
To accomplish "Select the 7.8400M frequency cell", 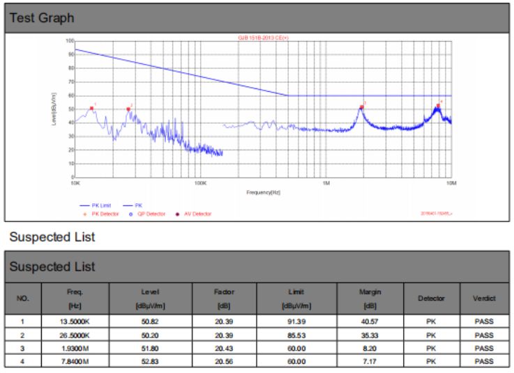I will click(75, 361).
